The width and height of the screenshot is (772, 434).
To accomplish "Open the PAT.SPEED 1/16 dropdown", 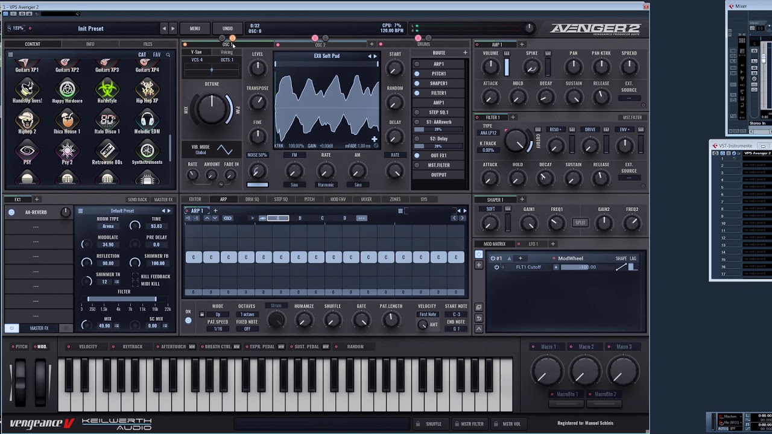I will (x=218, y=329).
